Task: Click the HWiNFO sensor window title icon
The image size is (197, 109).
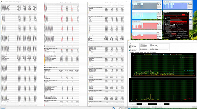Action: click(1, 1)
